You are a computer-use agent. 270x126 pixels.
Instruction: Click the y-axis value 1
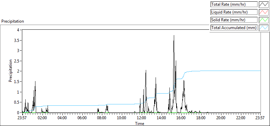[18, 92]
